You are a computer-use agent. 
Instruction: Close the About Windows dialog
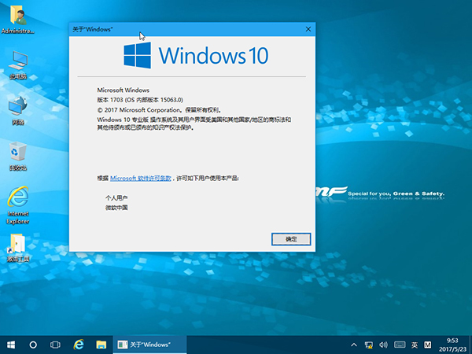click(308, 29)
